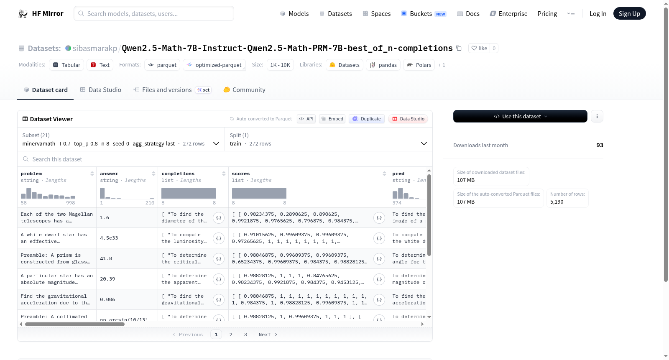This screenshot has height=360, width=669.
Task: Click the API button in Dataset Viewer
Action: 306,119
